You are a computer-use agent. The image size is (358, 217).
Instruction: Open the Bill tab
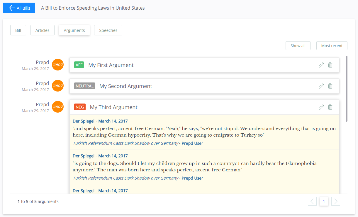click(x=18, y=30)
